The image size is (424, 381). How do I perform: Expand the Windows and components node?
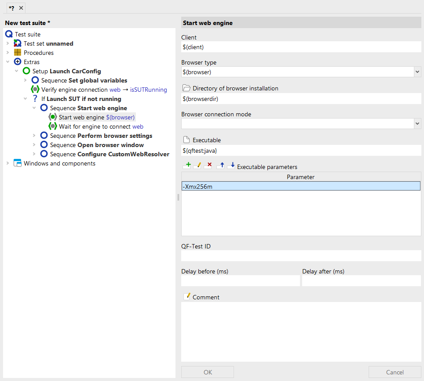(x=7, y=163)
